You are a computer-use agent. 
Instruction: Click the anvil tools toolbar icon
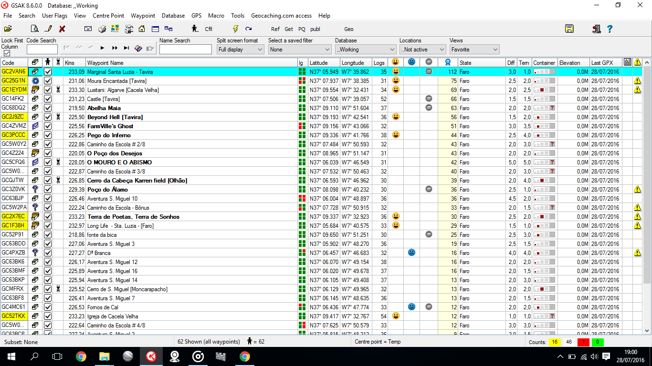click(128, 29)
